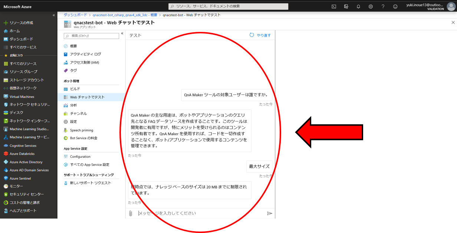Click the セキュリティ センター icon
457x233 pixels.
(6, 194)
